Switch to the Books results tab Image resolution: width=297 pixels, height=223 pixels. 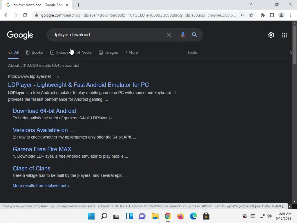[x=35, y=53]
